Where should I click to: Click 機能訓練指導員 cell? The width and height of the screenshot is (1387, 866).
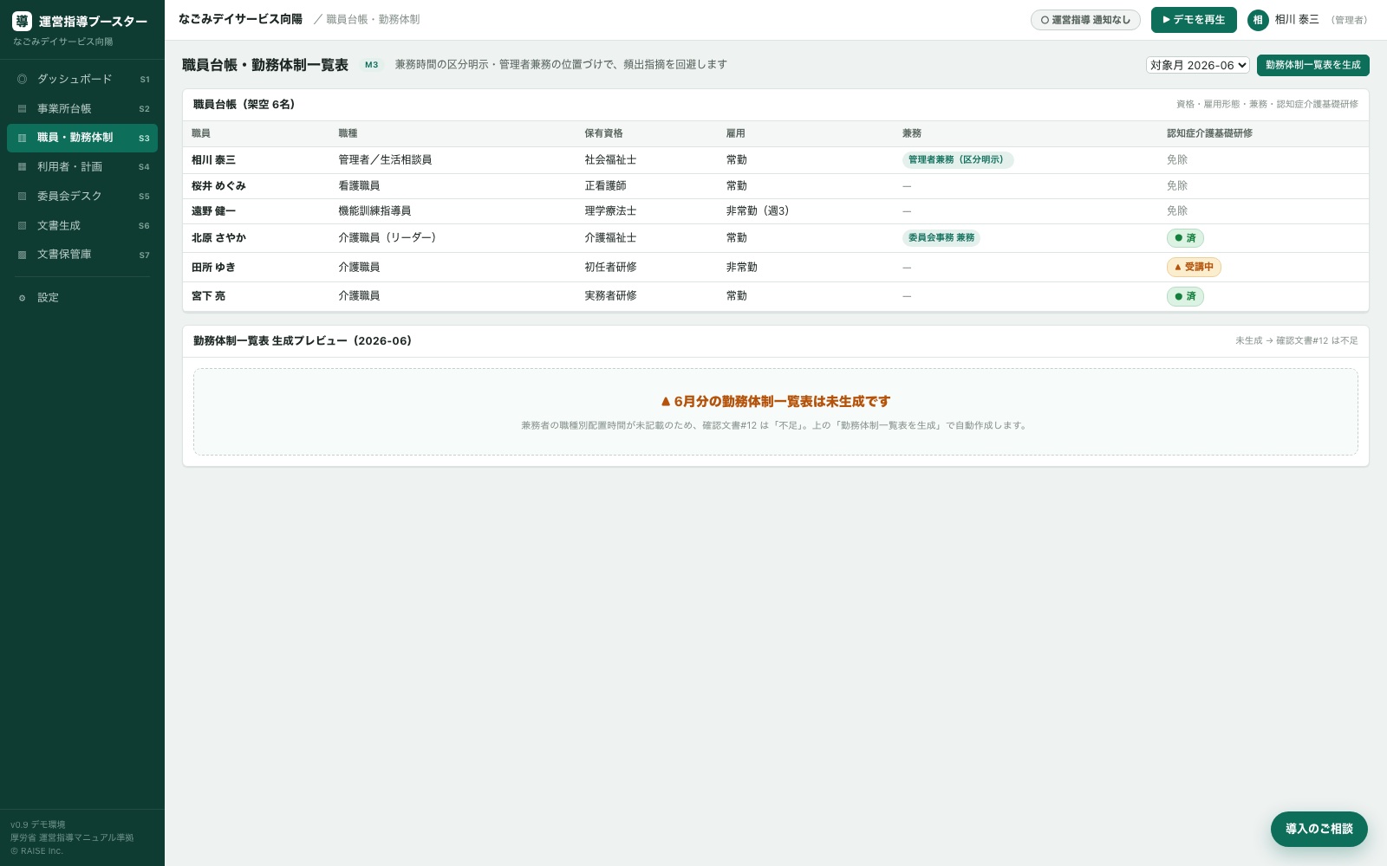(374, 211)
